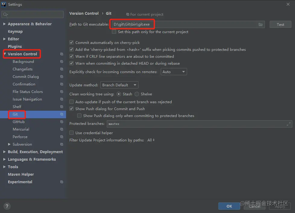
Task: Open the Filter Update Project paths All selector
Action: pos(151,140)
